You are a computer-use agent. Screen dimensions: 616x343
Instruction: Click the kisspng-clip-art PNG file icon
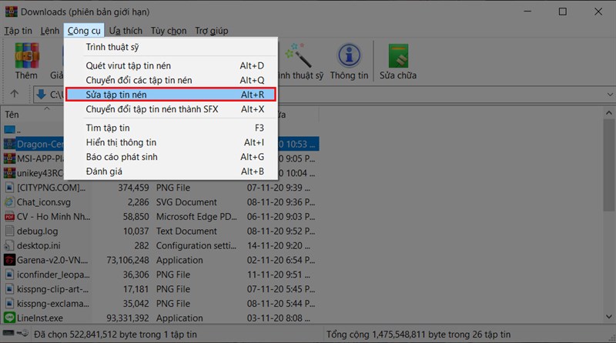click(9, 289)
